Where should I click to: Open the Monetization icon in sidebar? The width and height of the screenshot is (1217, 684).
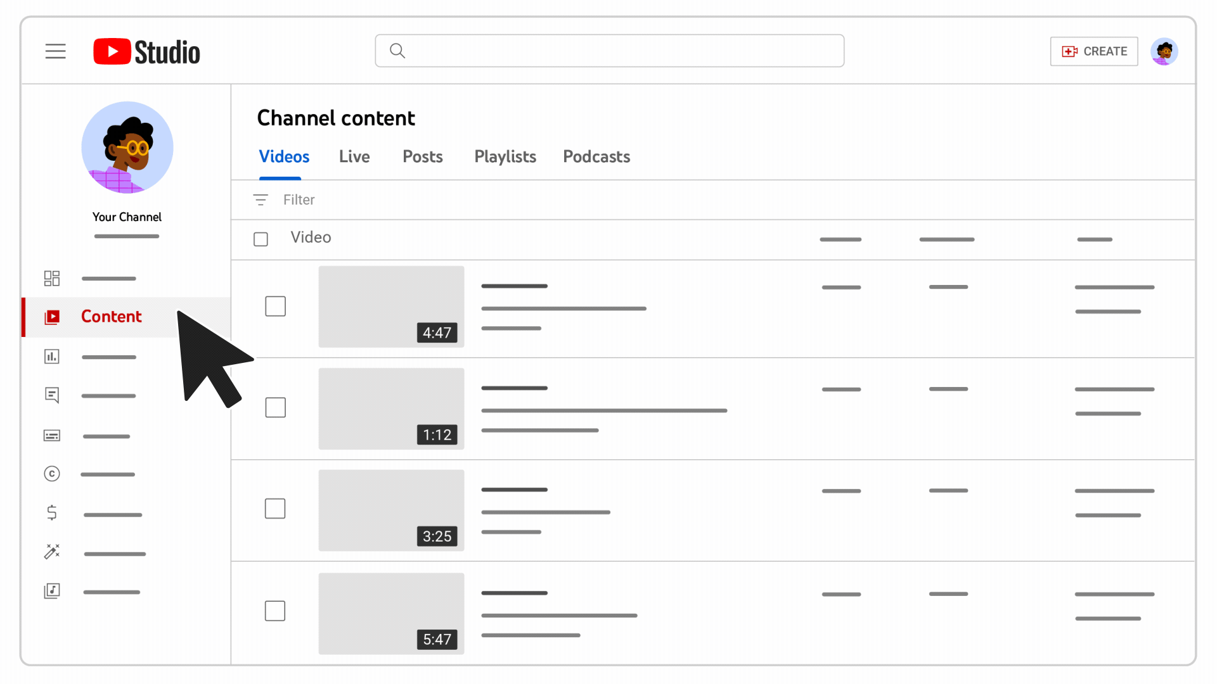click(x=52, y=513)
